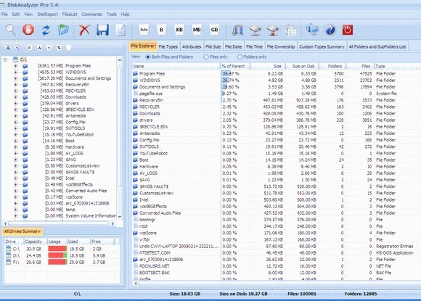Sort list by the Name column header

(176, 66)
